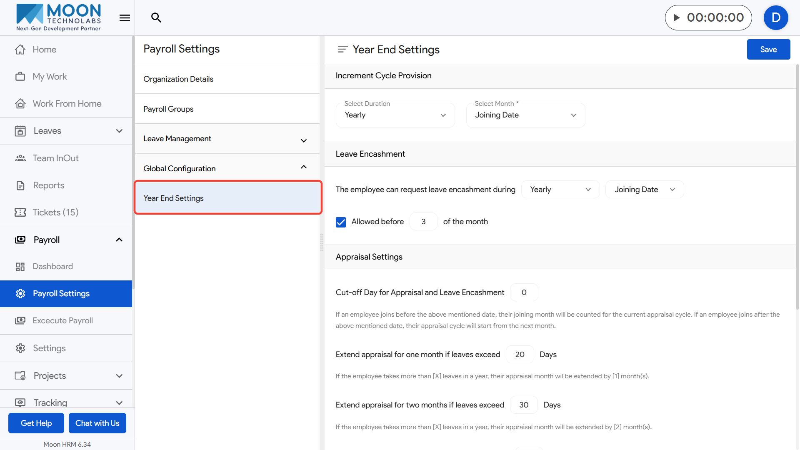
Task: Uncheck the Allowed before checkbox
Action: pos(341,222)
